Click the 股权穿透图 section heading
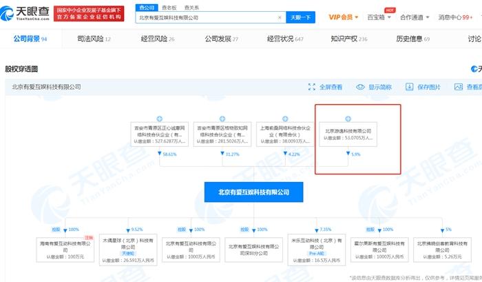 (x=21, y=69)
